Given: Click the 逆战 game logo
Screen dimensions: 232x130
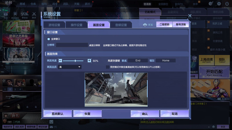Looking at the screenshot, I should click(x=8, y=3).
